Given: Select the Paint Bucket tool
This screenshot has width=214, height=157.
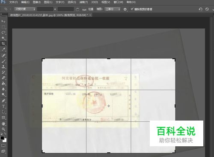Looking at the screenshot, I should tap(3, 84).
